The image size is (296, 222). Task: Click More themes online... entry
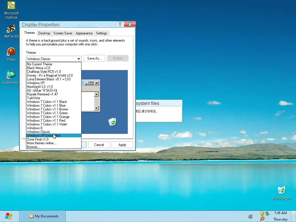pos(53,143)
